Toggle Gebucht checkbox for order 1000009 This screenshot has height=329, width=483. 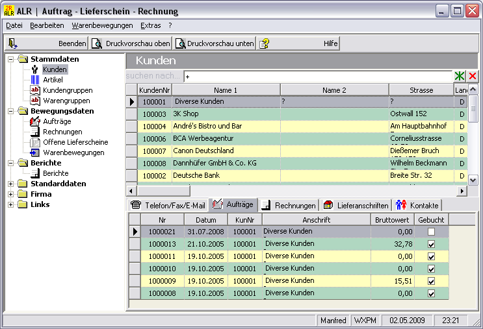[431, 281]
